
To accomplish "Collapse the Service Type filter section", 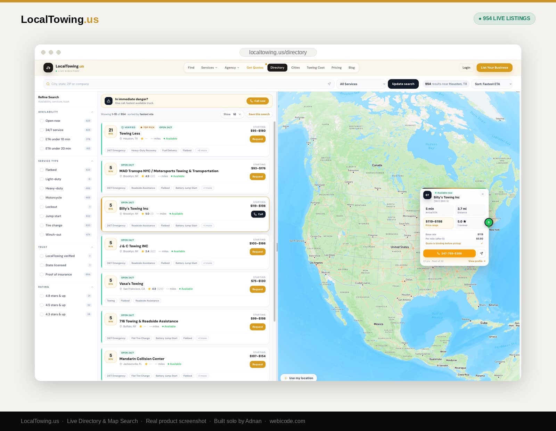I will pyautogui.click(x=92, y=161).
